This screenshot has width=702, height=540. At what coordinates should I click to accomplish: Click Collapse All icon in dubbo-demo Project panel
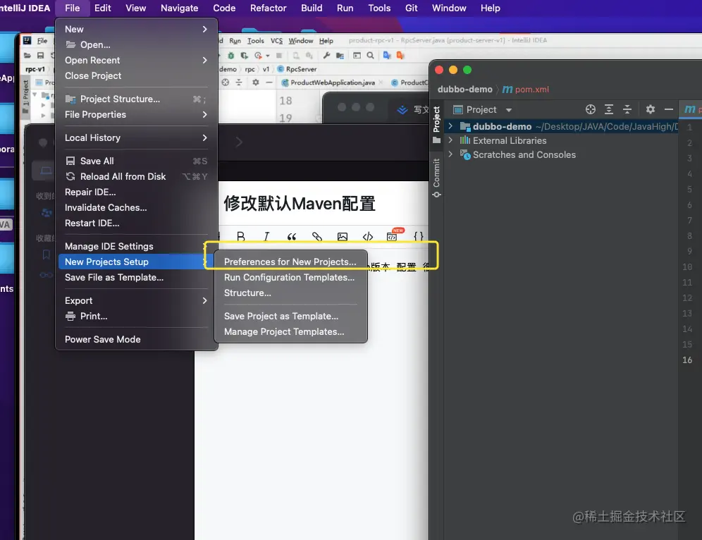click(x=627, y=109)
